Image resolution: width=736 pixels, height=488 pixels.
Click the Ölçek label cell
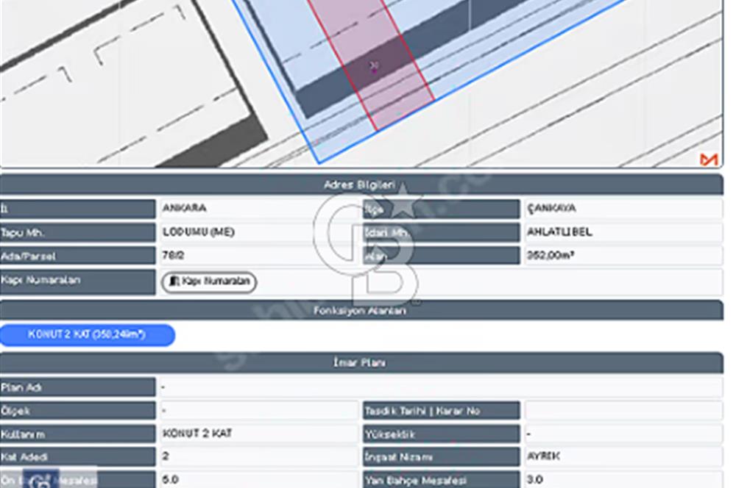point(77,411)
